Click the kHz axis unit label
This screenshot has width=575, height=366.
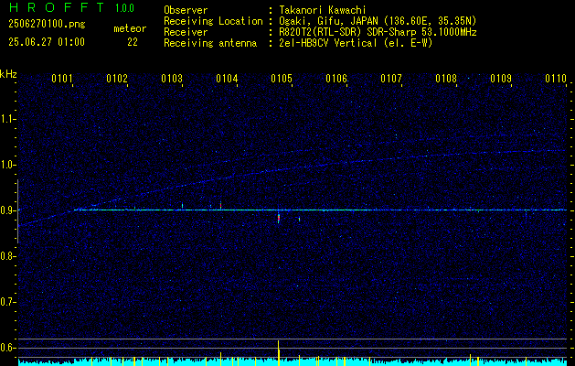pyautogui.click(x=8, y=74)
